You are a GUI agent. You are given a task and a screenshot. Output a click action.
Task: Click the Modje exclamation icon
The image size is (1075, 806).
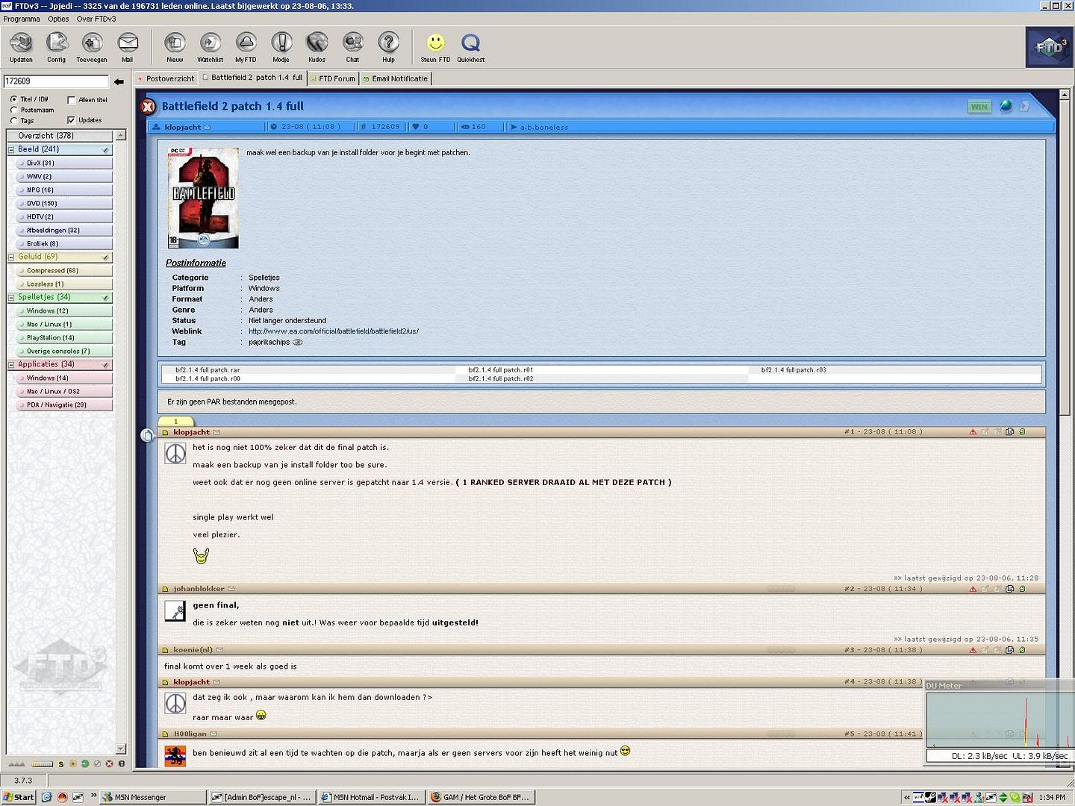point(281,47)
